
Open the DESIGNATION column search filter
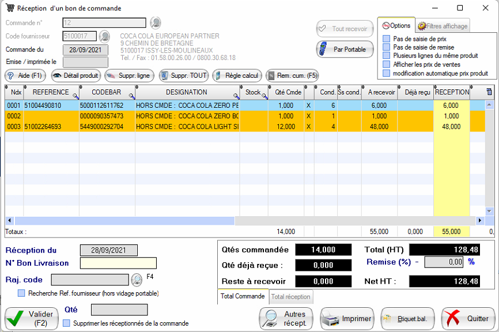pos(236,96)
